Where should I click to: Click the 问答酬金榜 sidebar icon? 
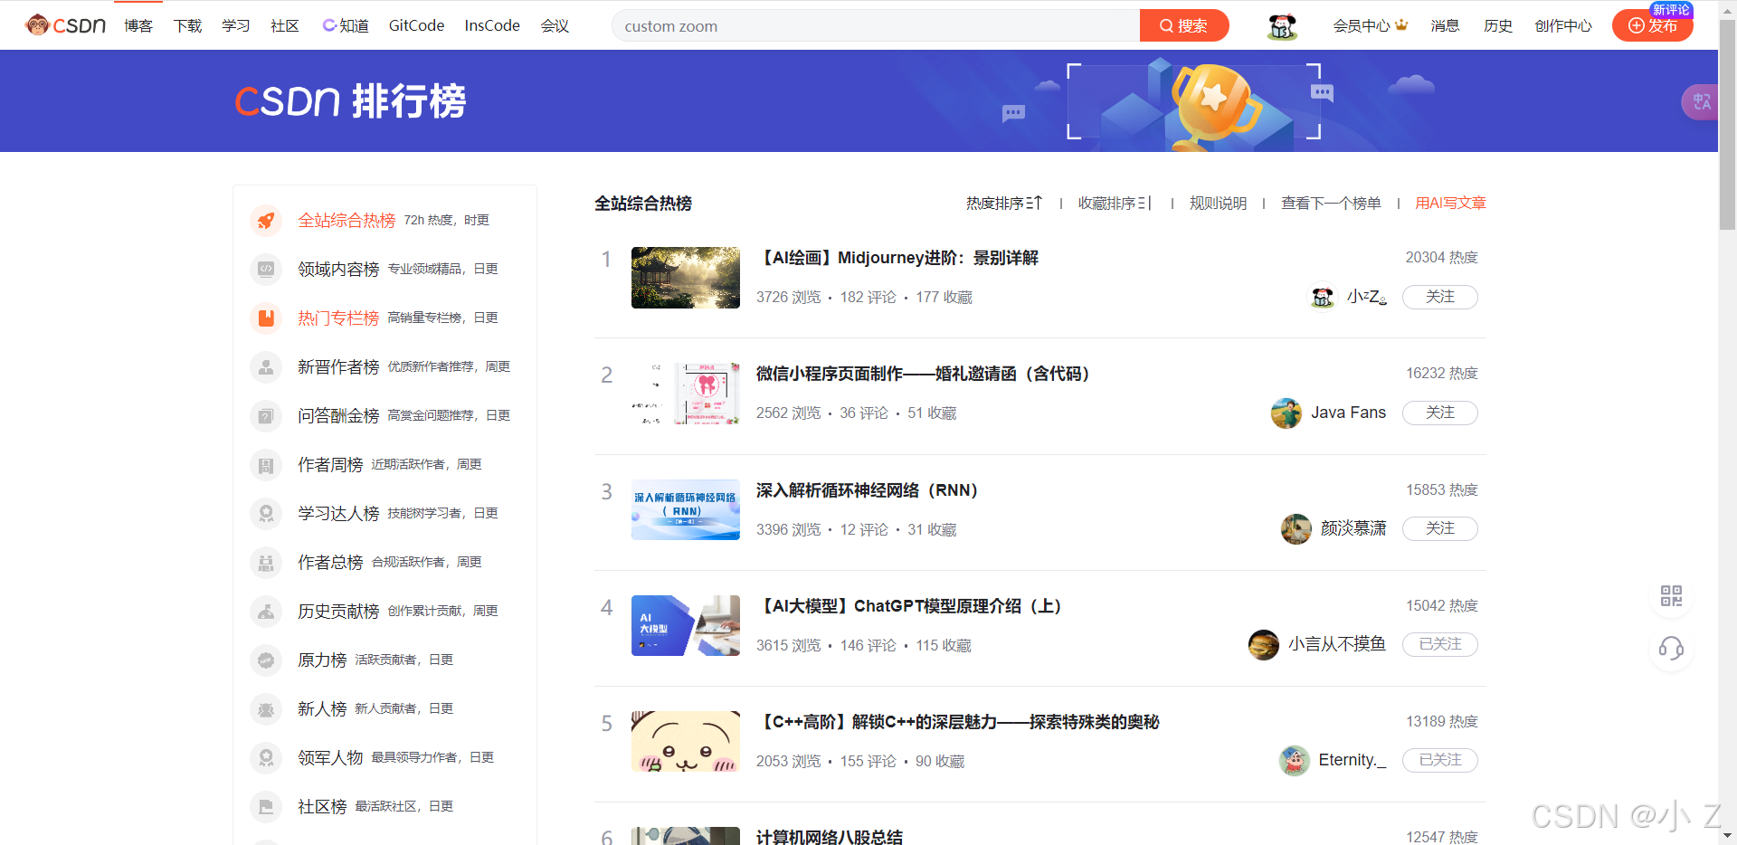pyautogui.click(x=266, y=415)
